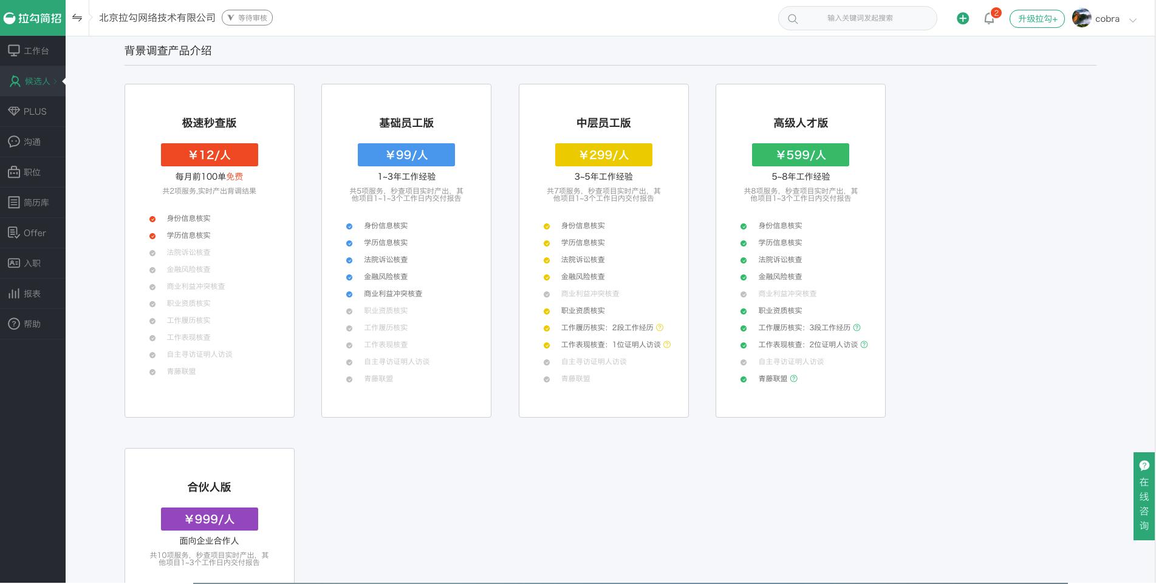Open the 候选人 sidebar menu
The width and height of the screenshot is (1156, 584).
[x=33, y=81]
